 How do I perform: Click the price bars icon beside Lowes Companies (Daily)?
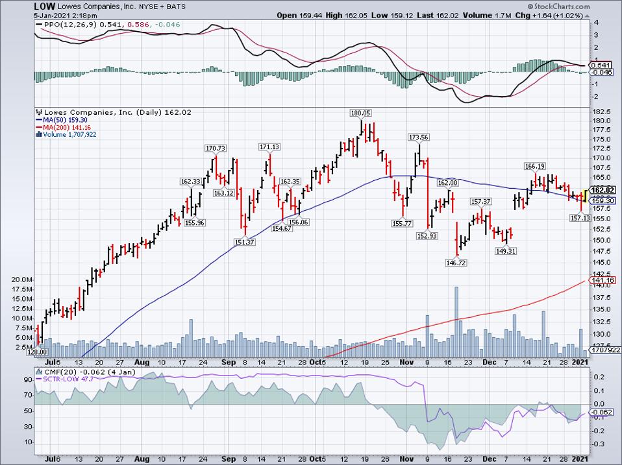point(39,112)
